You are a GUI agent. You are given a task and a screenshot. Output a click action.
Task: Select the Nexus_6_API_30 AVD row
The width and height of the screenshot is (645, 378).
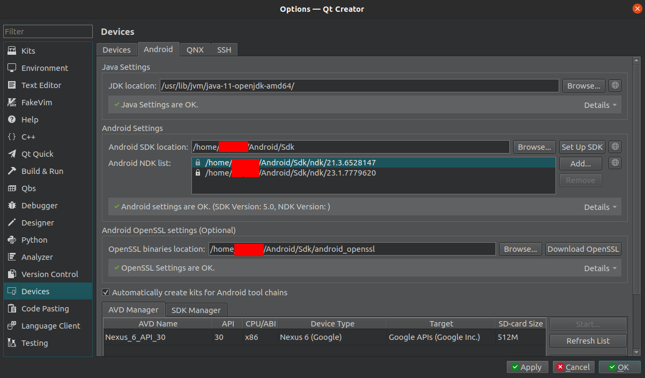(x=325, y=337)
